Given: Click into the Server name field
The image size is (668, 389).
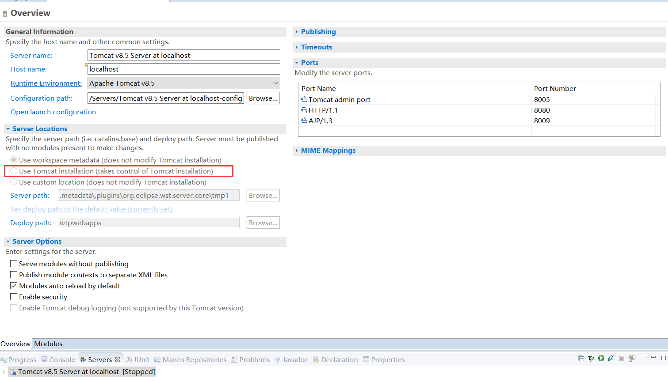Looking at the screenshot, I should click(184, 55).
